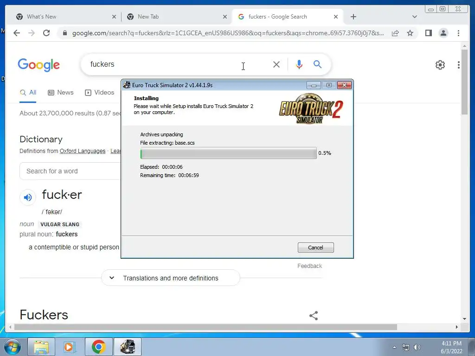Play pronunciation of fucker
This screenshot has width=475, height=356.
point(27,197)
